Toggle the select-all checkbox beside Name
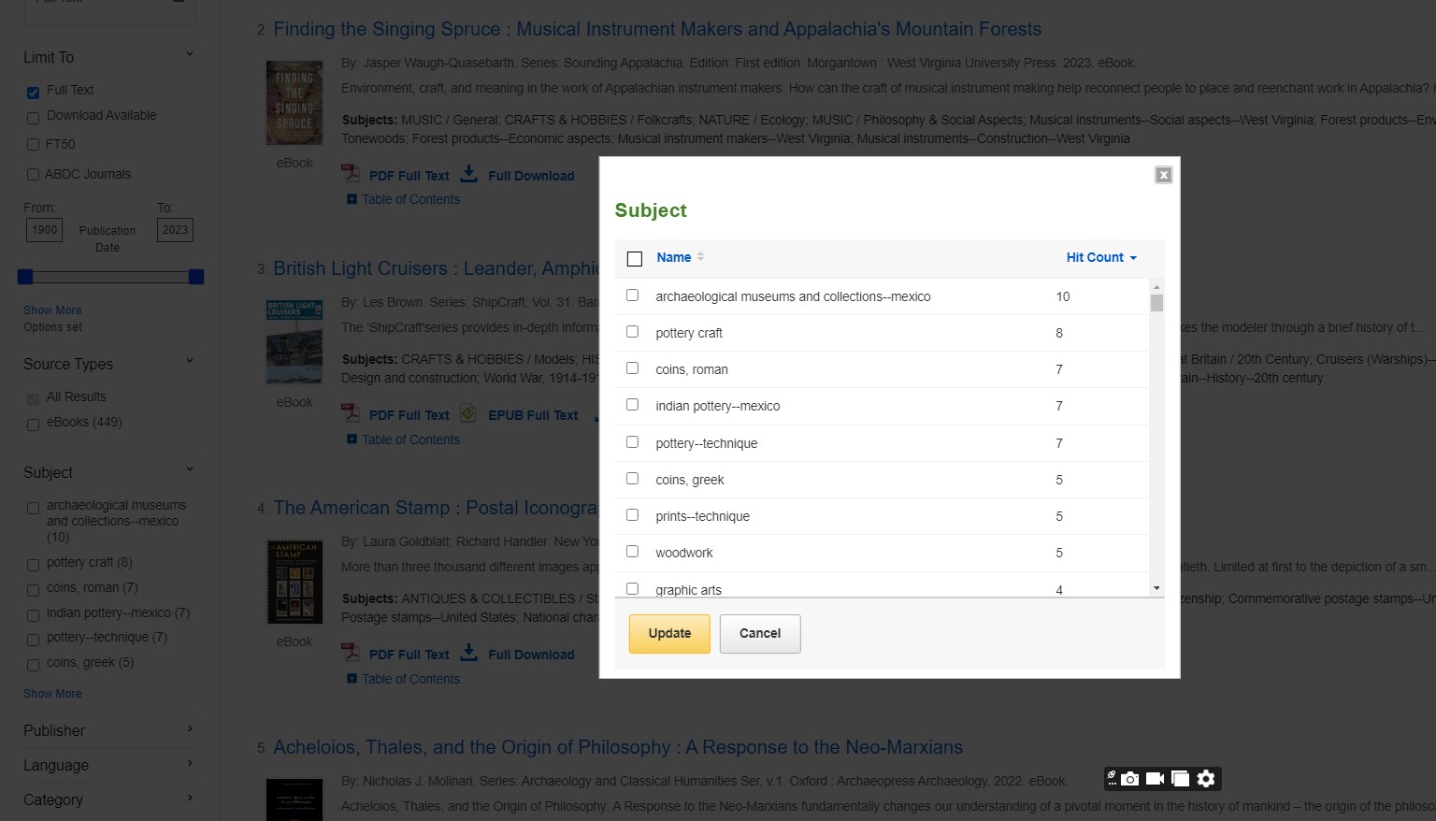 point(635,258)
